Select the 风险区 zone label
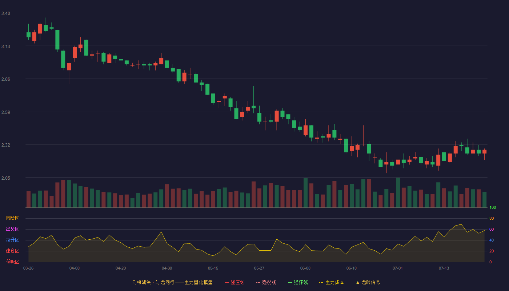Viewport: 509px width, 291px height. tap(12, 218)
